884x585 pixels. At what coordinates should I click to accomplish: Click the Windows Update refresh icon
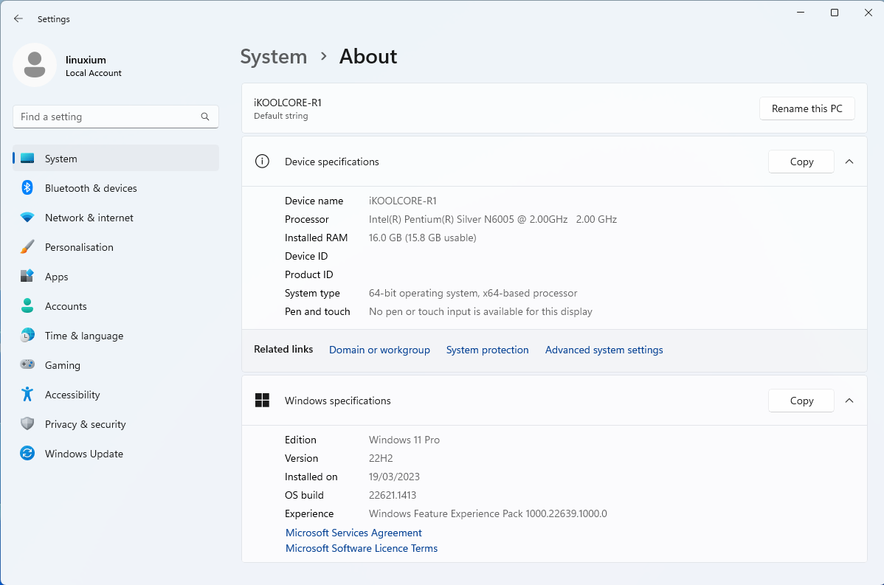27,453
